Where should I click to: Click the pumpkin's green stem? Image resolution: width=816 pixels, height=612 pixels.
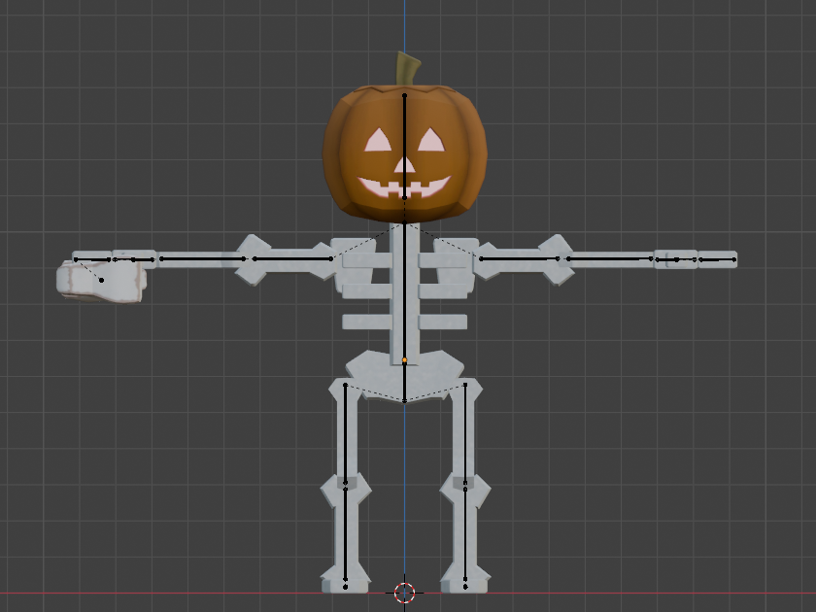point(407,69)
